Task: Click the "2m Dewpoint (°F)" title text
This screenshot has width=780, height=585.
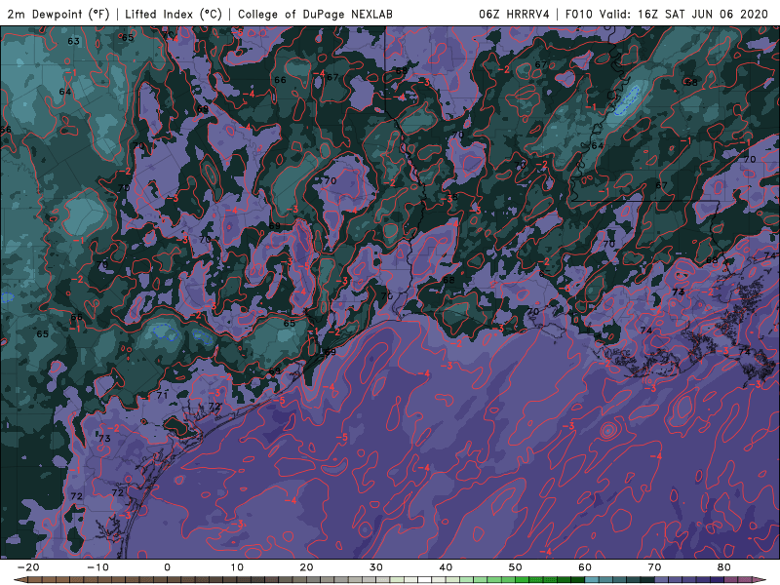Action: 58,14
